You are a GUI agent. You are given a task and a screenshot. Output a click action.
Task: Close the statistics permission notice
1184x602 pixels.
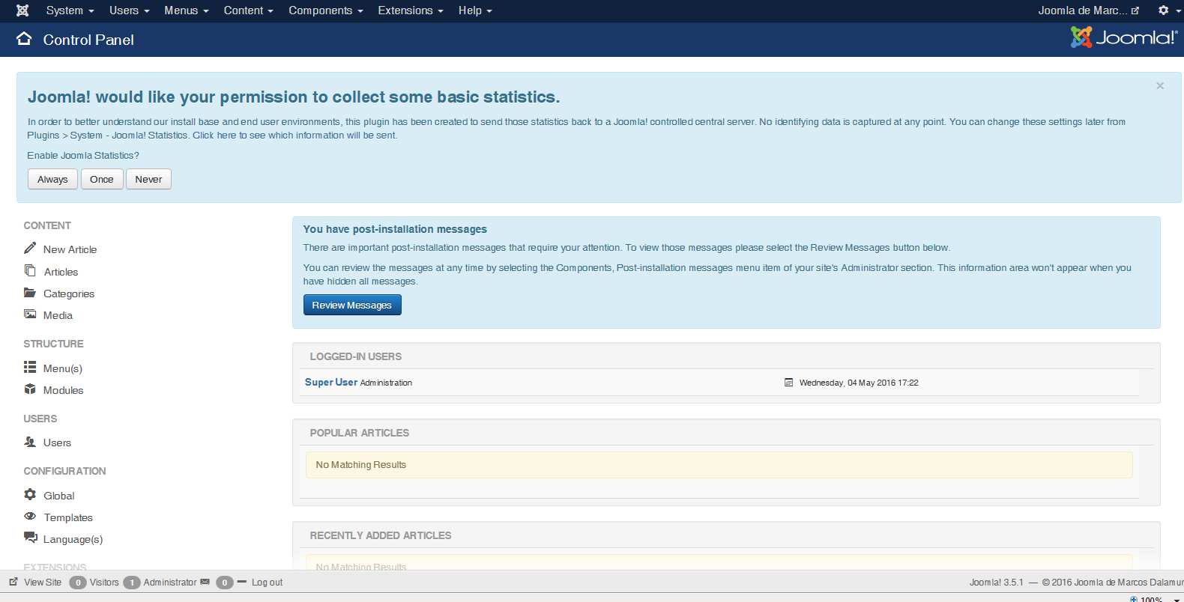point(1160,86)
